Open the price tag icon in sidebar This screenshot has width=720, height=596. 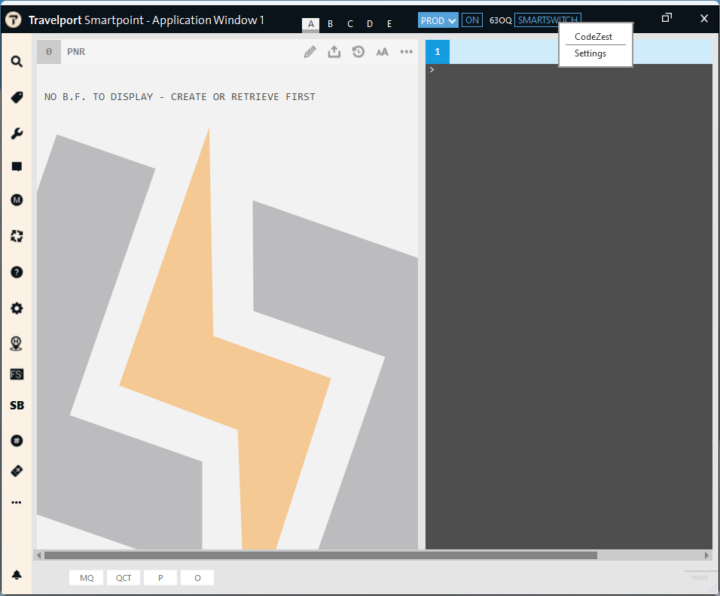17,98
